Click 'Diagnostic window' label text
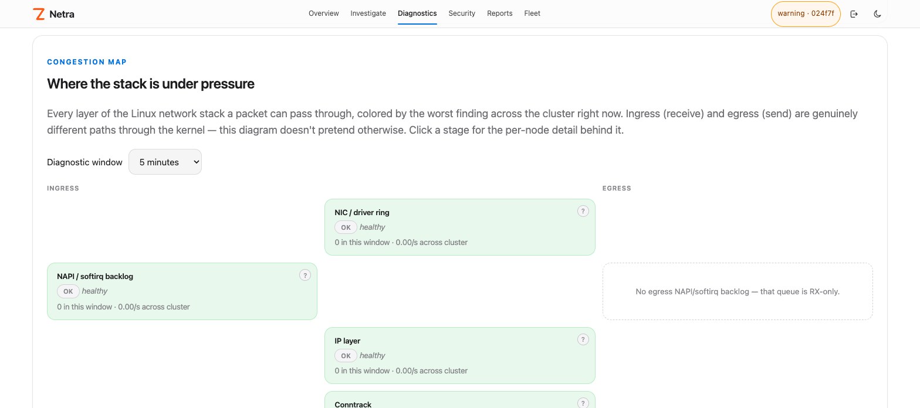 84,162
